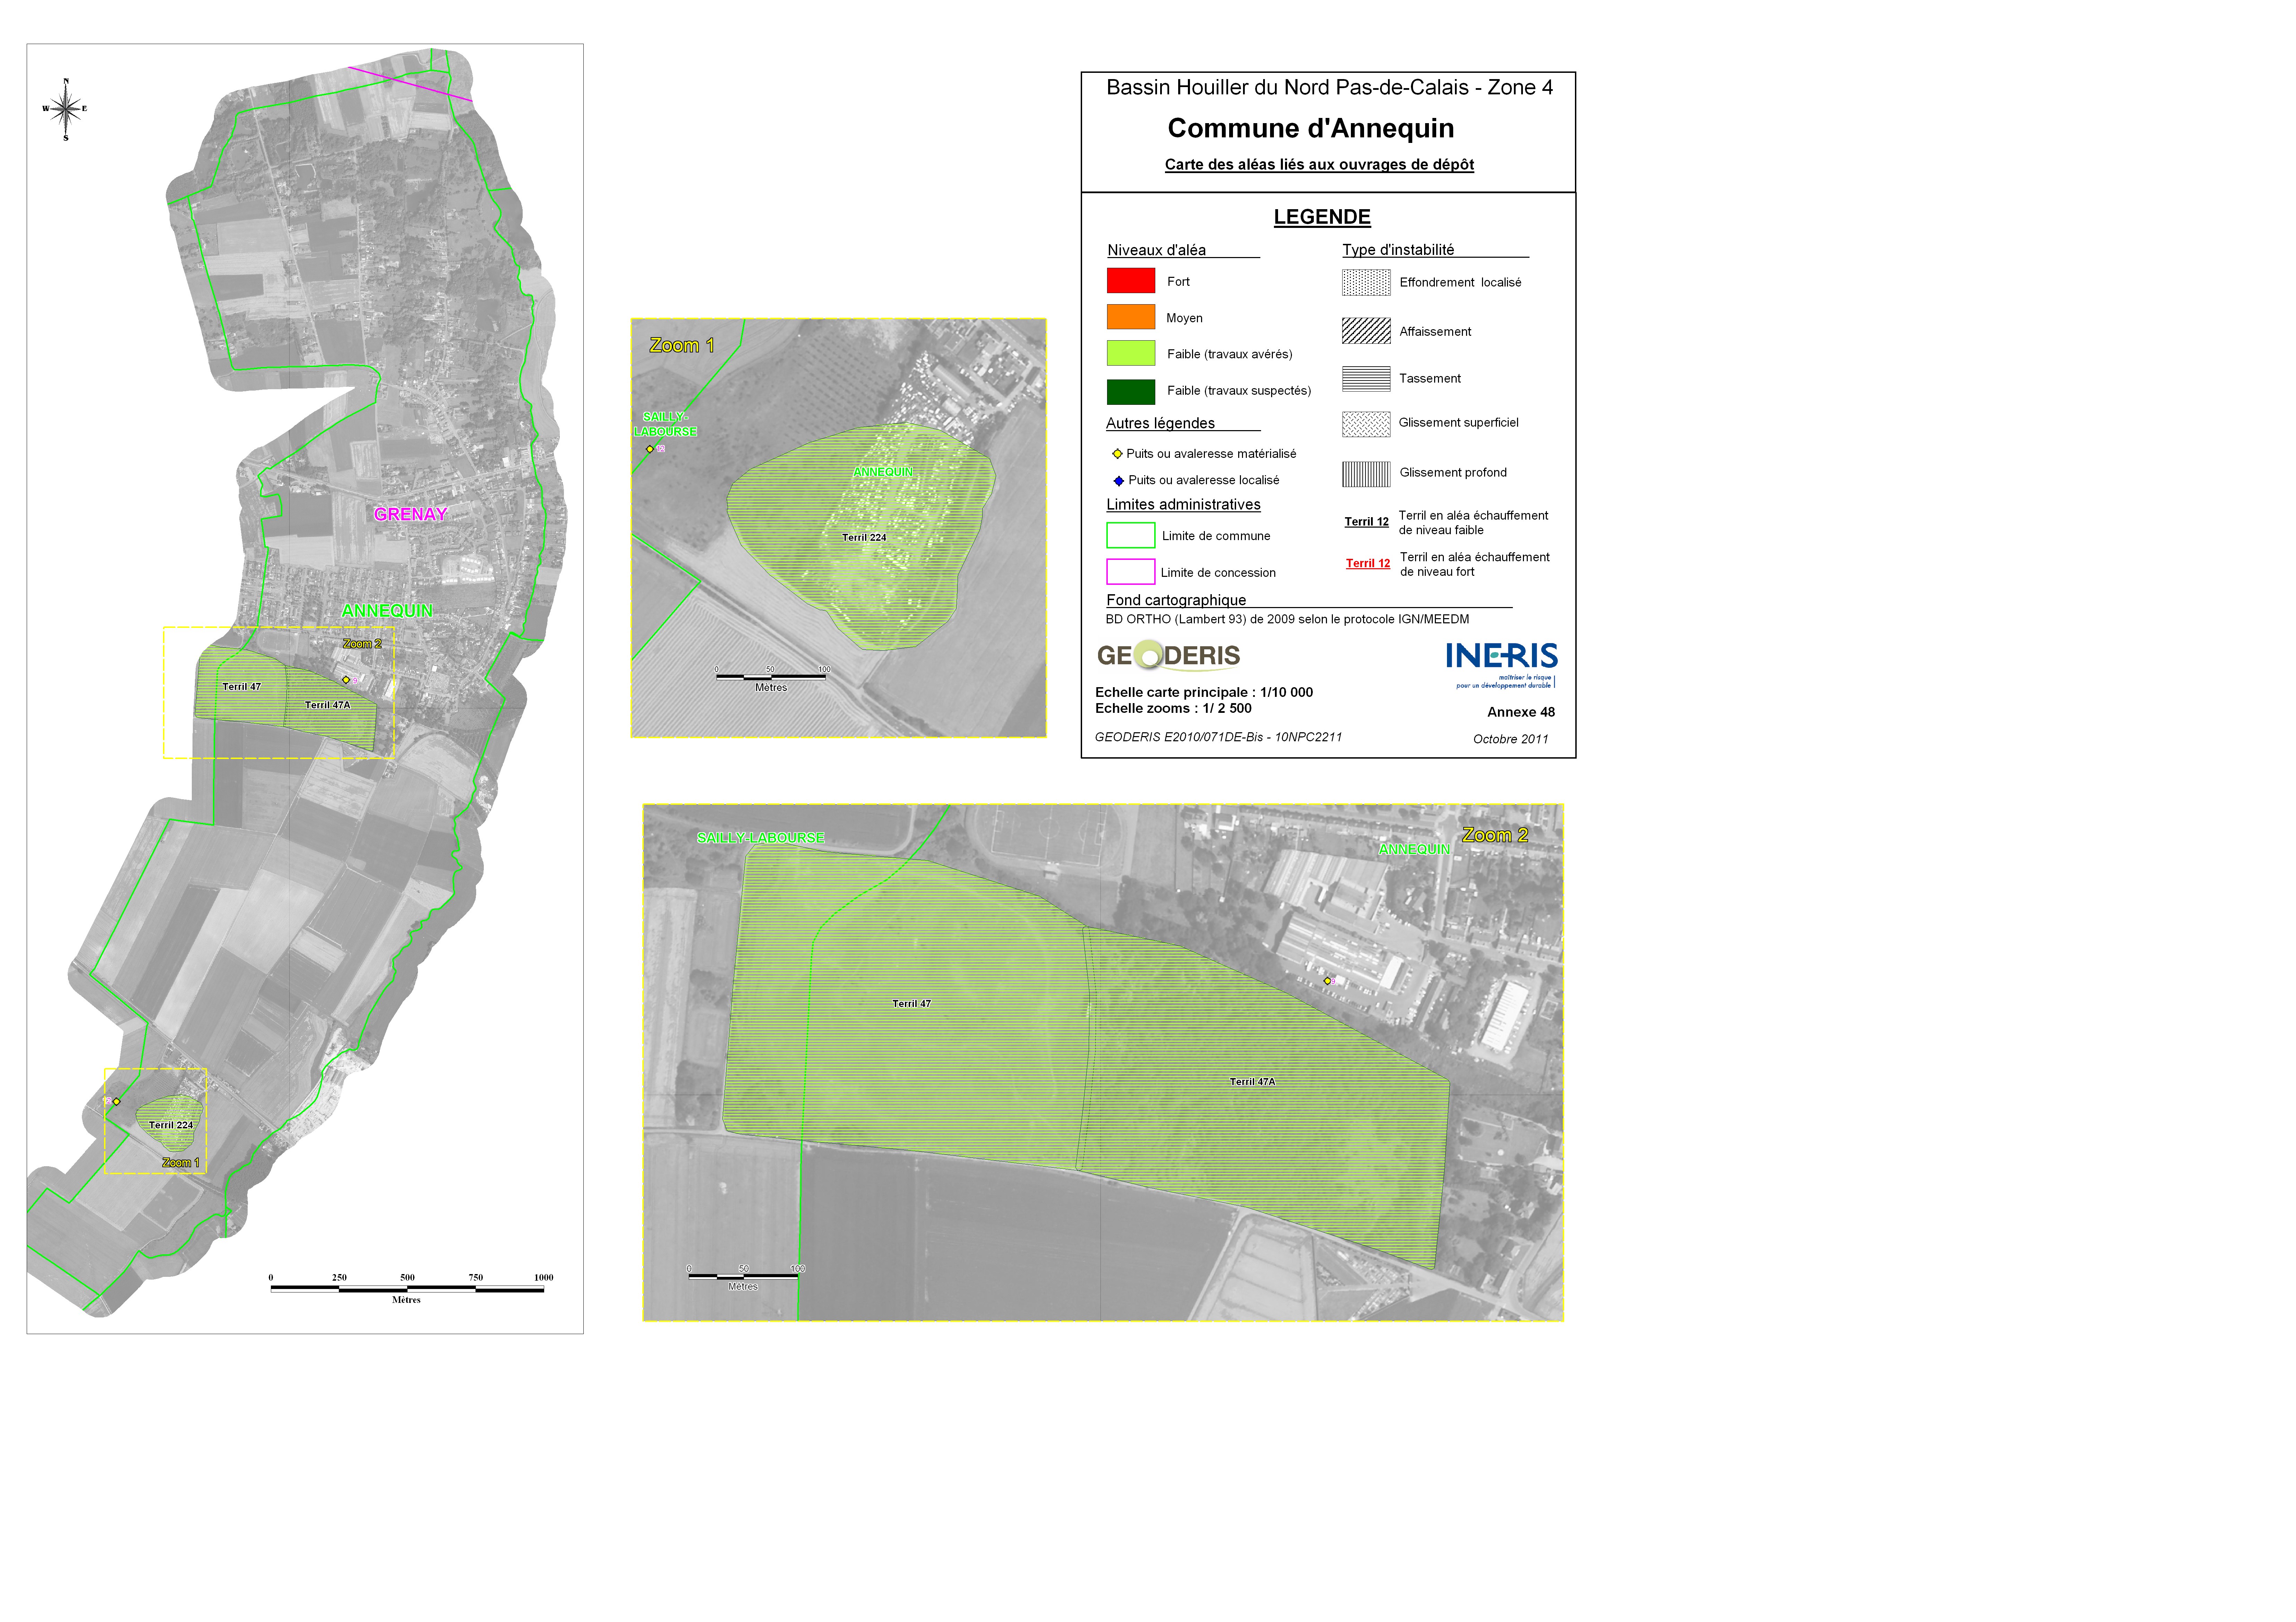Click the 'Glissement profond' vertical lines swatch
Viewport: 2296px width, 1622px height.
[x=1366, y=474]
